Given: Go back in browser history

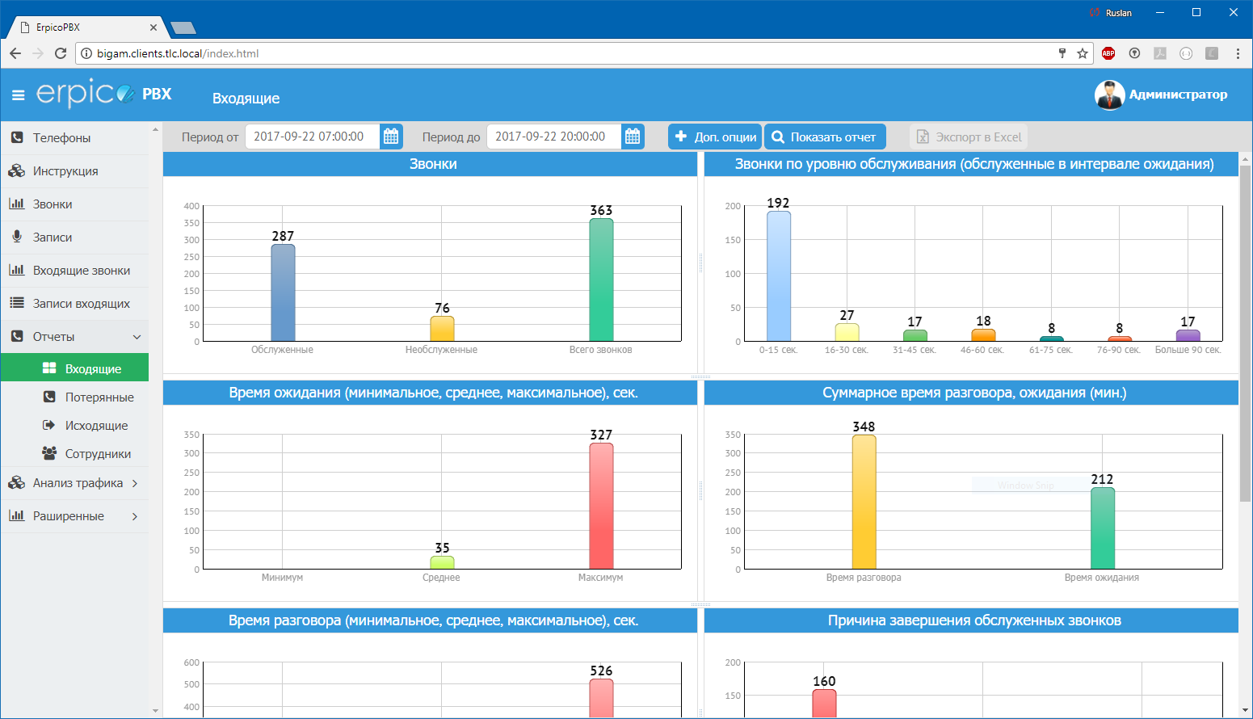Looking at the screenshot, I should [15, 53].
